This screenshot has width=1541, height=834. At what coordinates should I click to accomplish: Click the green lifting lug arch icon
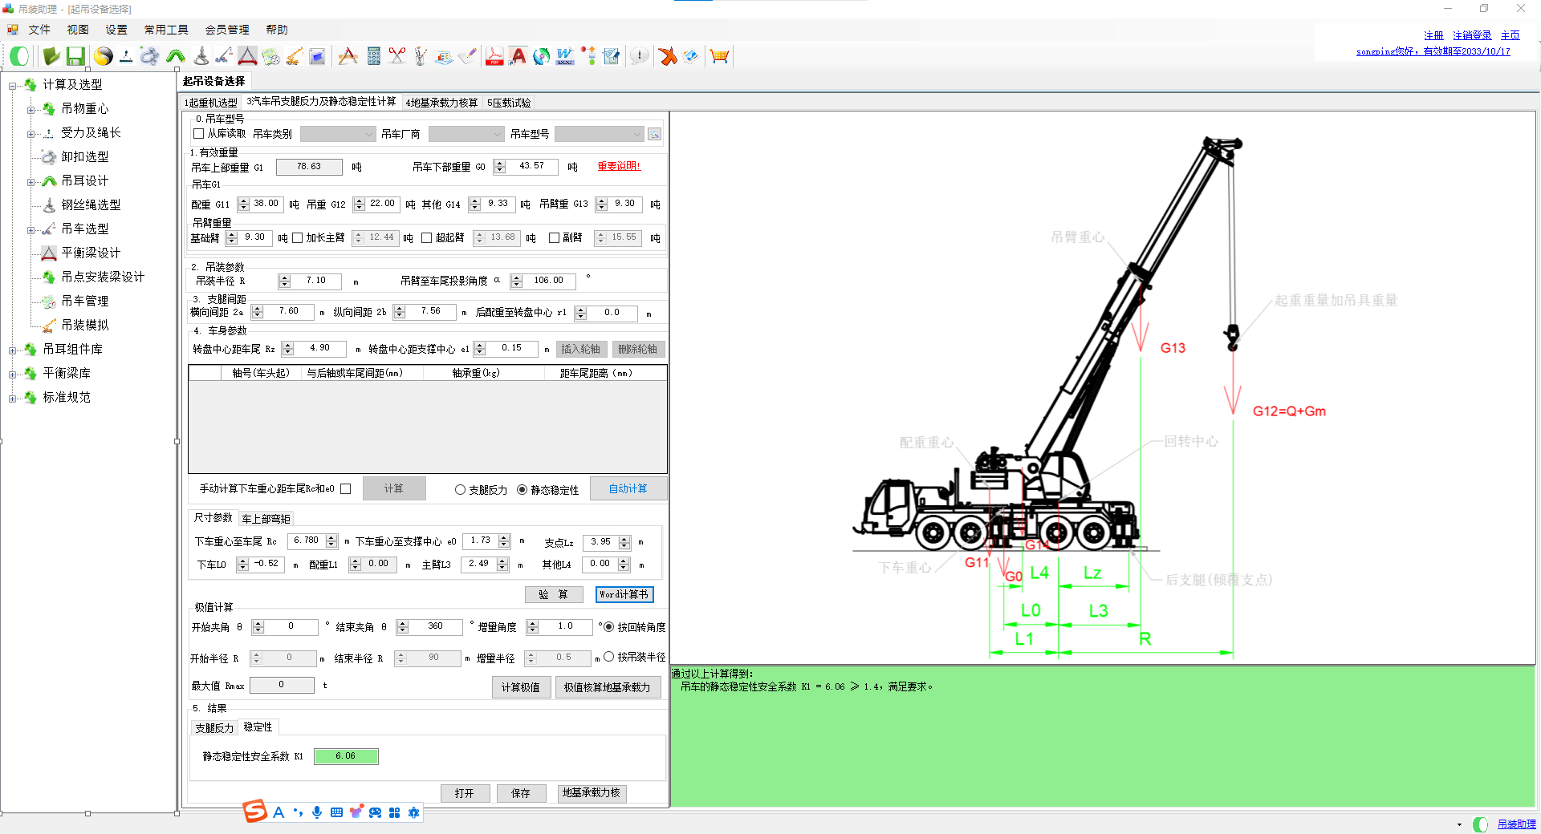pos(176,56)
